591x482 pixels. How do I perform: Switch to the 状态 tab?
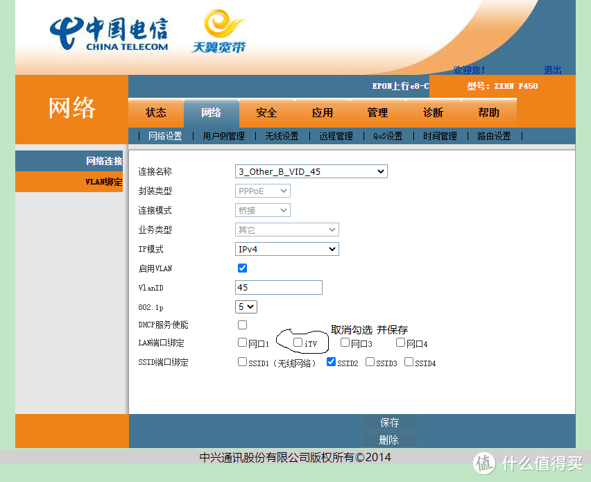tap(155, 112)
